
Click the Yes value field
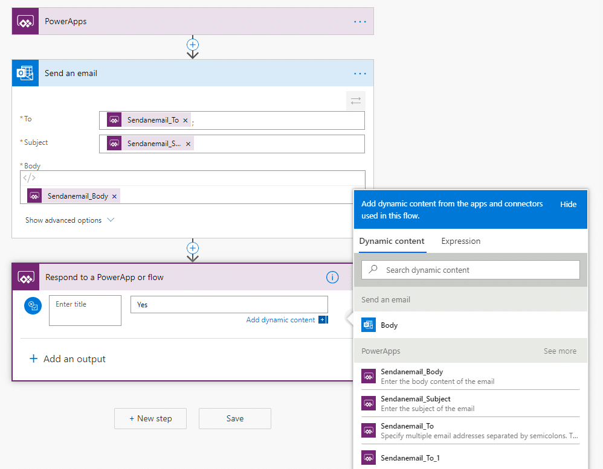click(x=229, y=305)
